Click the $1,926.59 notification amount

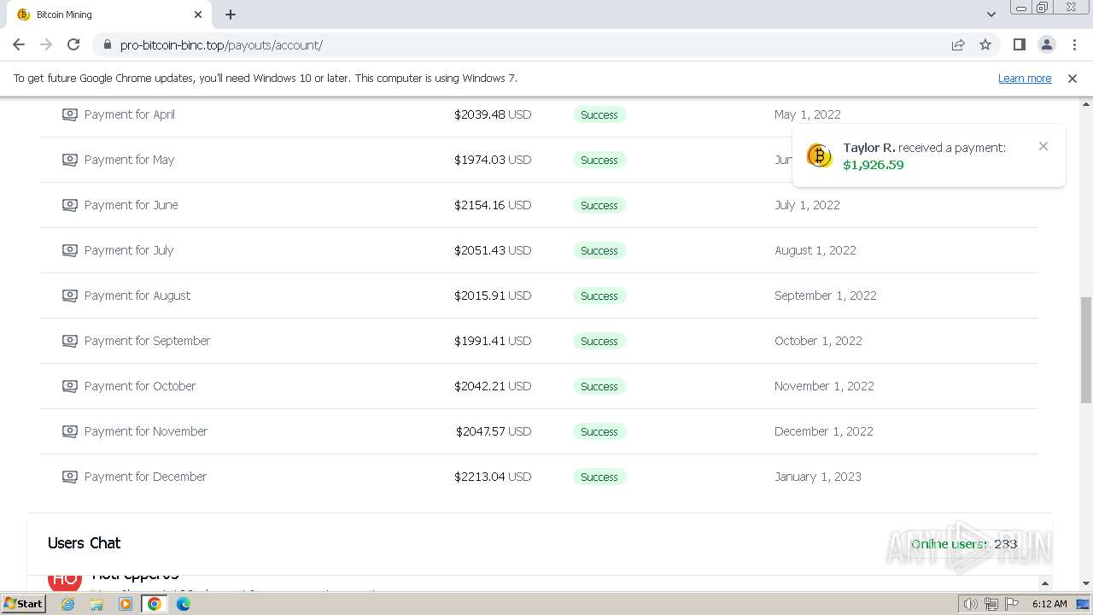873,165
